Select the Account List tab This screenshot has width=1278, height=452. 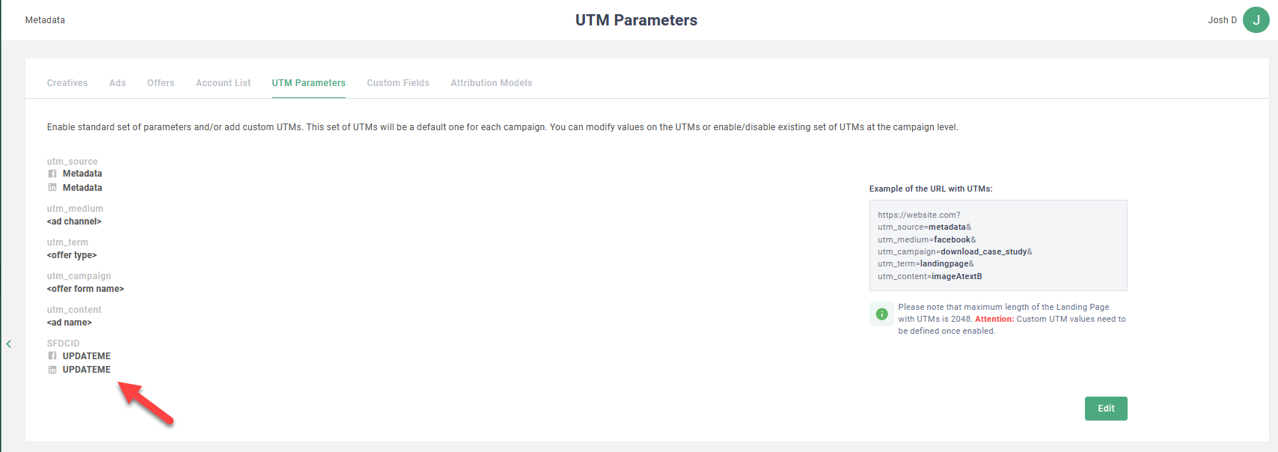(x=223, y=83)
